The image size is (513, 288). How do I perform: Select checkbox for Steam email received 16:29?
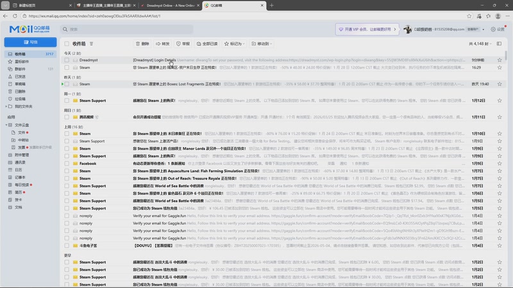point(67,68)
